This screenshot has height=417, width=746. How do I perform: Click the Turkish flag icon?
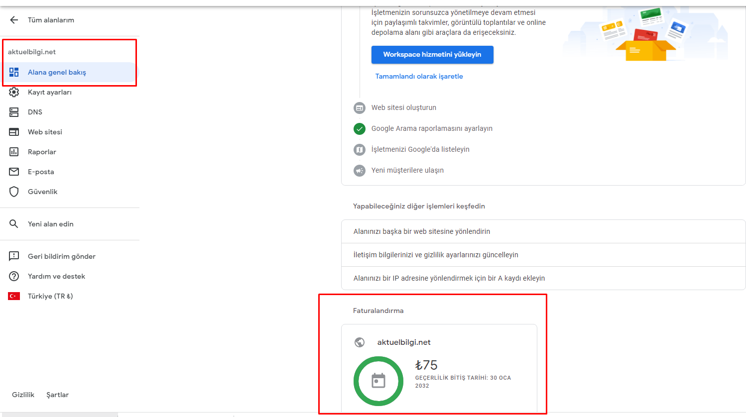click(14, 296)
